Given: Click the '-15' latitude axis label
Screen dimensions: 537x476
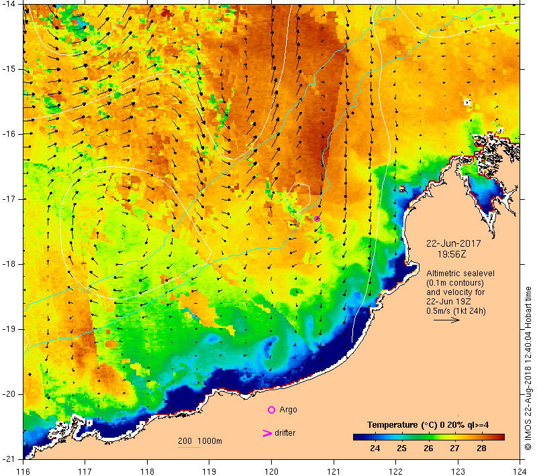Looking at the screenshot, I should coord(8,69).
